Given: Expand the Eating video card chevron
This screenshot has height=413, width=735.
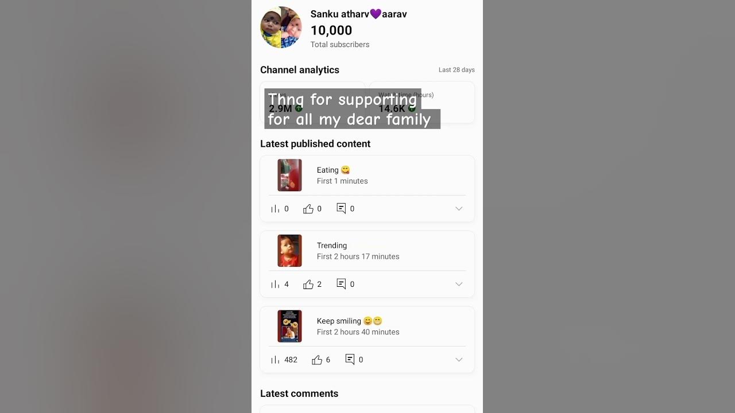Looking at the screenshot, I should coord(459,209).
